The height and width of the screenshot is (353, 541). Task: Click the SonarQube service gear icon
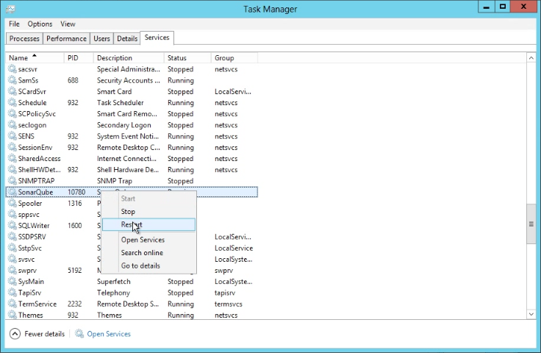click(12, 192)
